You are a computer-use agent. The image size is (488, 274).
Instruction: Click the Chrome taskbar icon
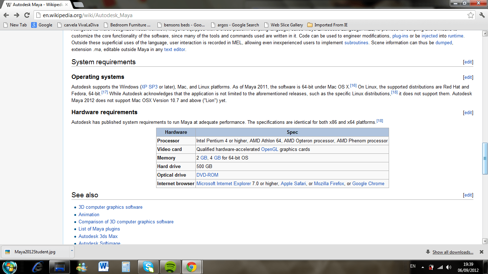(192, 267)
